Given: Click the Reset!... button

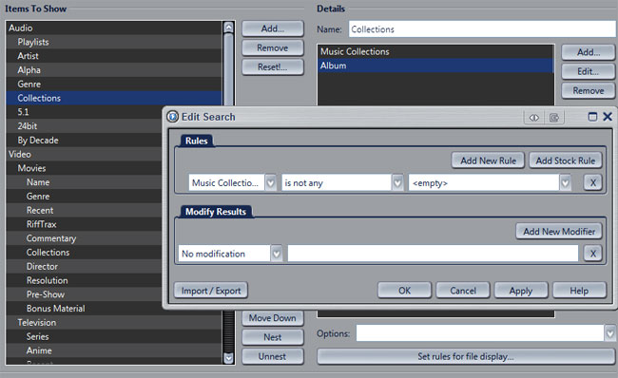Looking at the screenshot, I should tap(273, 66).
